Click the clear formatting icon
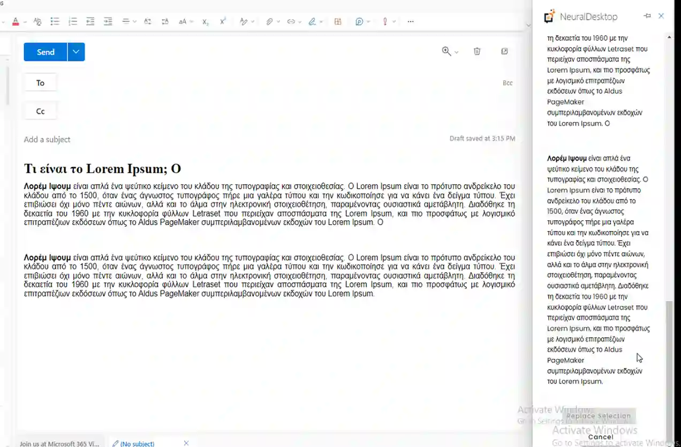This screenshot has height=447, width=681. [37, 22]
